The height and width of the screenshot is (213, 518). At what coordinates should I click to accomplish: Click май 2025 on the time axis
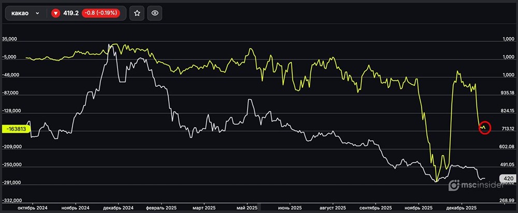[247, 208]
